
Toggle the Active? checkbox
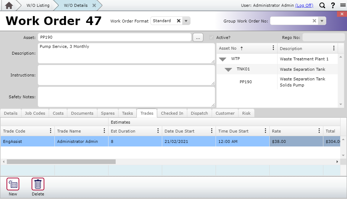pyautogui.click(x=212, y=38)
